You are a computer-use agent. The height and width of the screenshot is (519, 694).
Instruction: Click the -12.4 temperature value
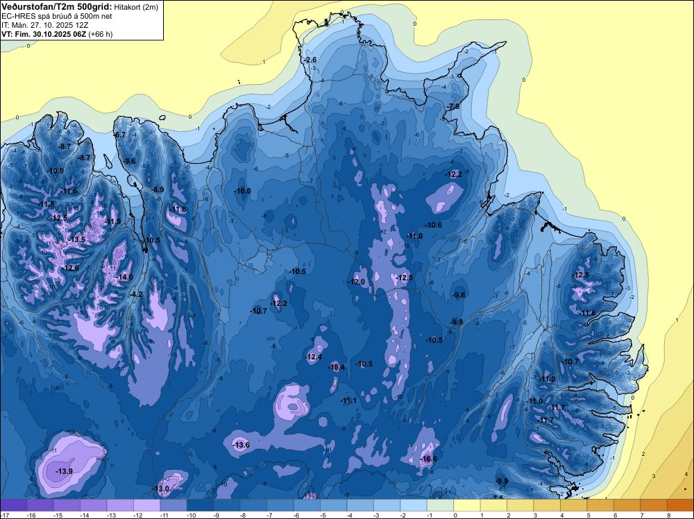click(x=314, y=357)
